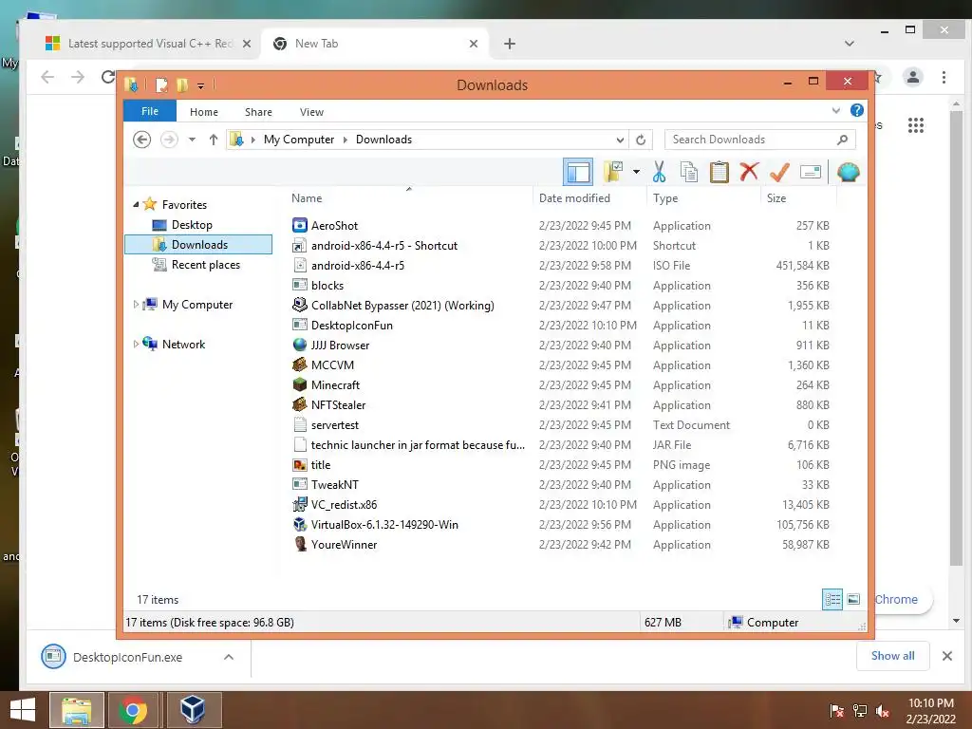Click the Refresh button in the address bar

point(641,140)
